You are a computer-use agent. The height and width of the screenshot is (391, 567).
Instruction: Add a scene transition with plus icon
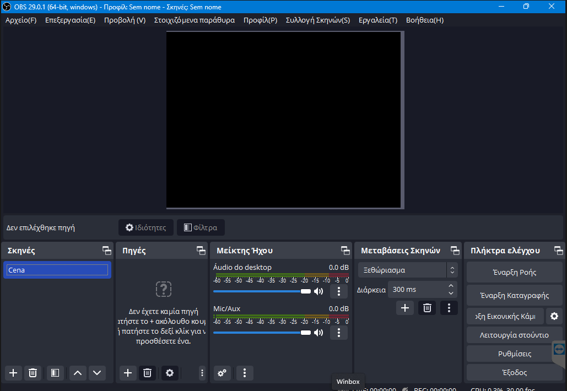(x=405, y=308)
